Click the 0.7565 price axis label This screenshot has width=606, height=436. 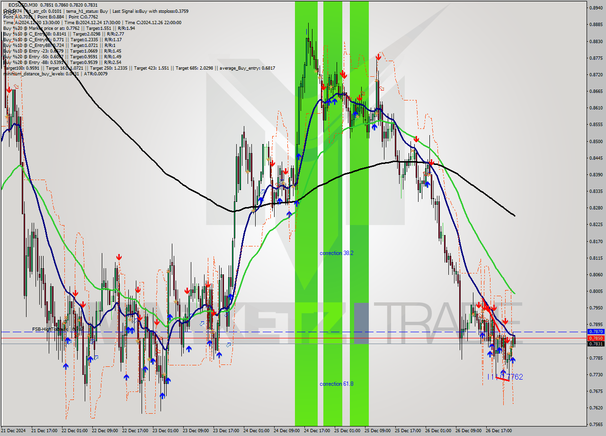(x=596, y=424)
